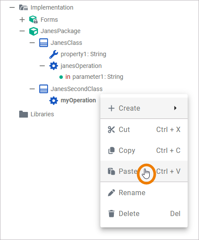Click the JanesClass class icon
This screenshot has width=199, height=240.
(44, 43)
